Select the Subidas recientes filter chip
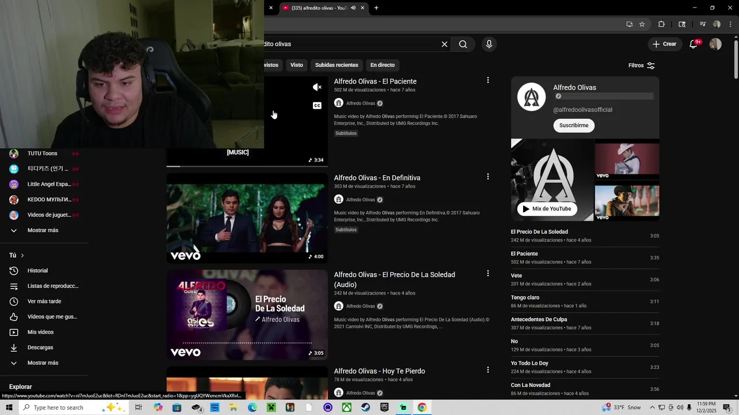The height and width of the screenshot is (415, 739). pos(337,65)
